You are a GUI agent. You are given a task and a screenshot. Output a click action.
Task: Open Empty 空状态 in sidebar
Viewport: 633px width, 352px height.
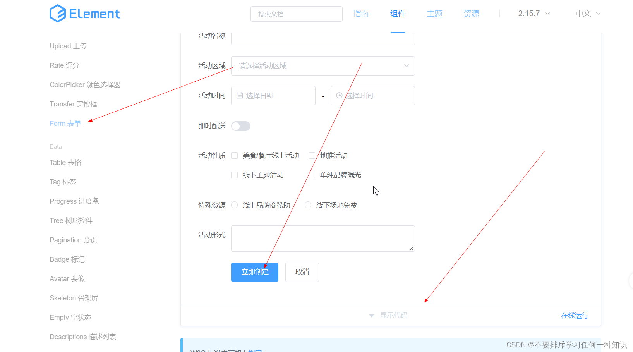coord(70,318)
